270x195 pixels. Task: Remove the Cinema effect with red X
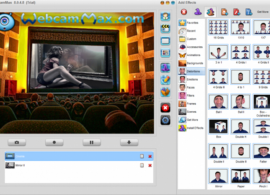(x=150, y=156)
